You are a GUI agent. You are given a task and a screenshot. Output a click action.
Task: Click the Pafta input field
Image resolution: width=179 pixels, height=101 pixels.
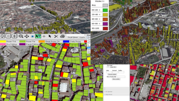(121, 72)
